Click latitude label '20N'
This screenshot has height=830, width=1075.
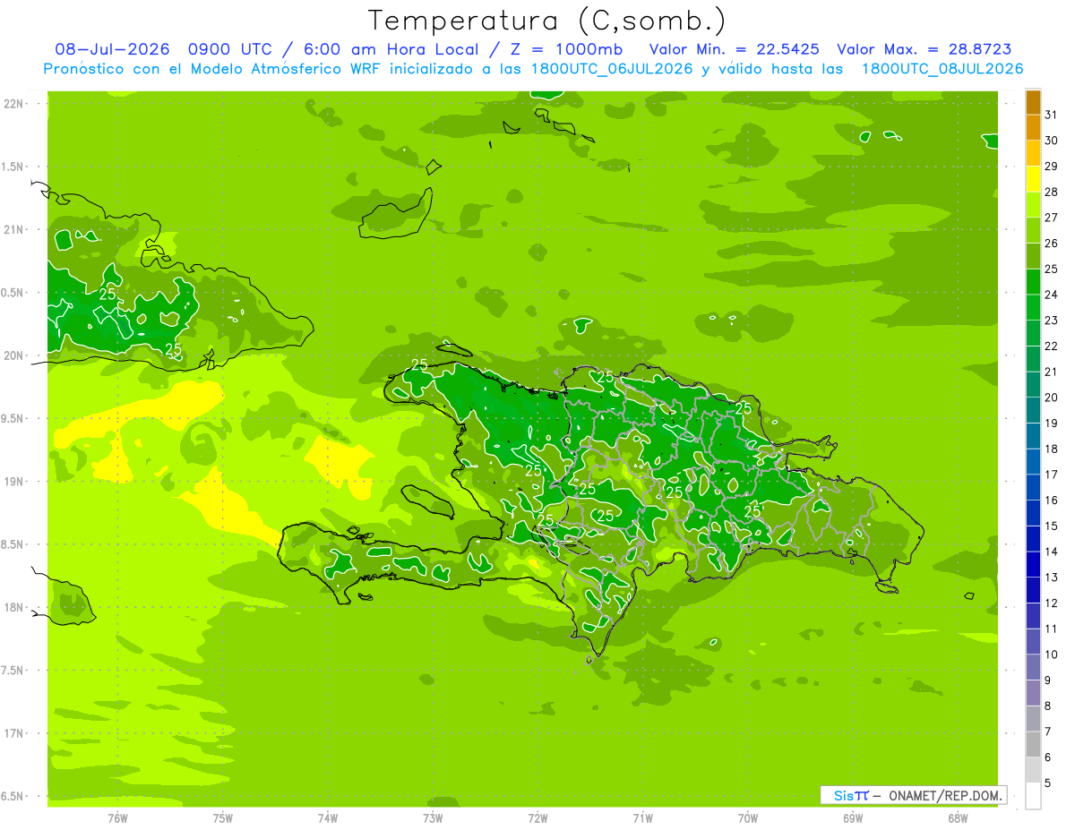pos(14,355)
